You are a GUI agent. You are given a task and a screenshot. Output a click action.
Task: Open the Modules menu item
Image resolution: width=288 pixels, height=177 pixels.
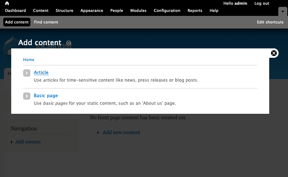(x=138, y=10)
